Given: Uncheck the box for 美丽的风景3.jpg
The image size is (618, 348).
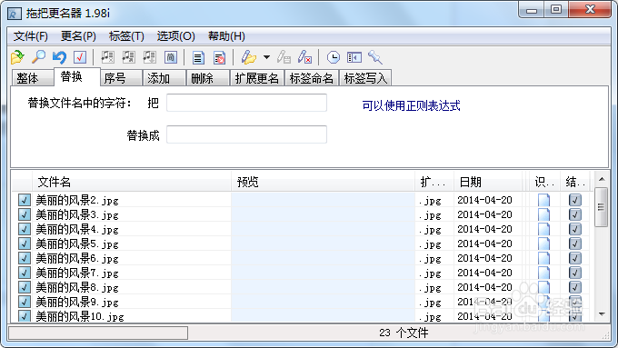Looking at the screenshot, I should click(24, 214).
